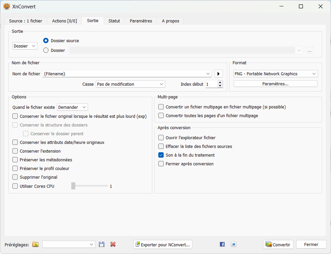Viewport: 331px width, 254px height.
Task: Enable Supprimer l'original checkbox
Action: [x=15, y=177]
